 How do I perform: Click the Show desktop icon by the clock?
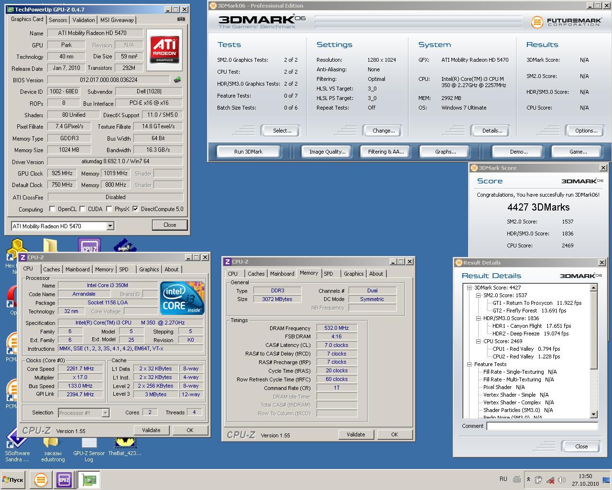click(606, 479)
